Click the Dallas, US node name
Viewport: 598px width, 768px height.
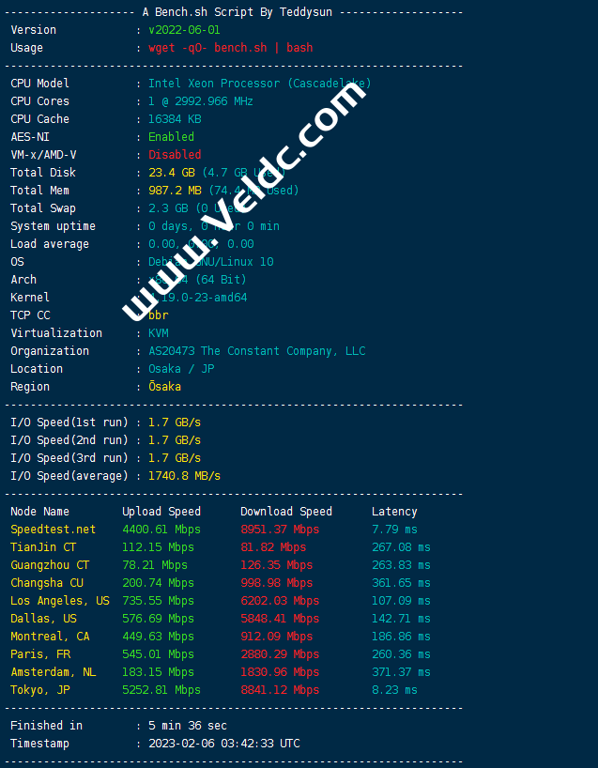pos(43,619)
